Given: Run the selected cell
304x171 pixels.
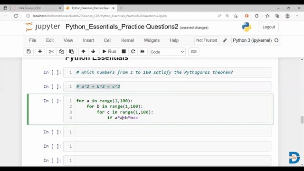Looking at the screenshot, I should point(109,52).
